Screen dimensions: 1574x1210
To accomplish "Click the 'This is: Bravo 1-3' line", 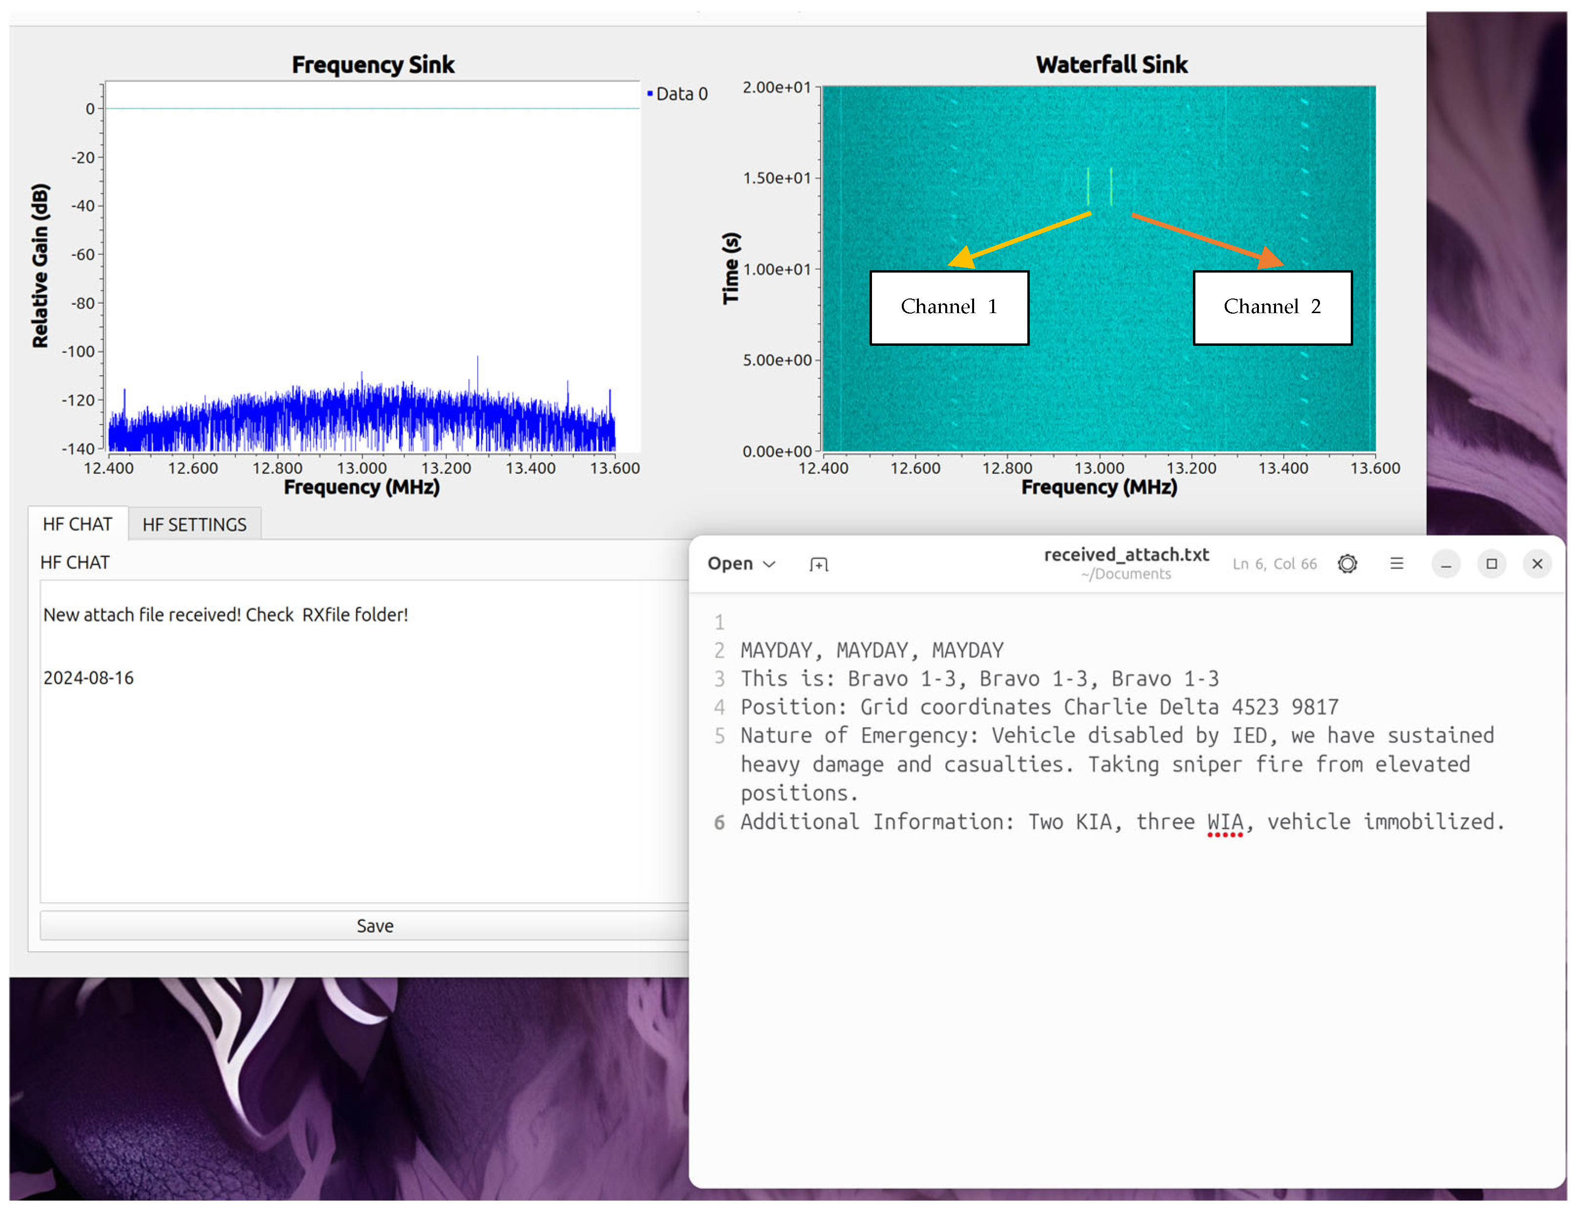I will 979,679.
